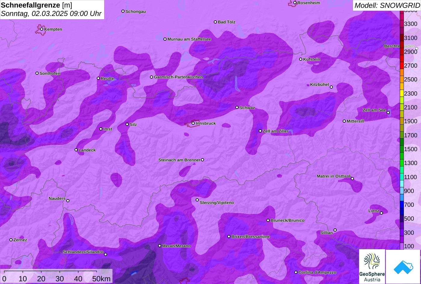Click the Matrei in Osttirol marker dot

(x=352, y=179)
